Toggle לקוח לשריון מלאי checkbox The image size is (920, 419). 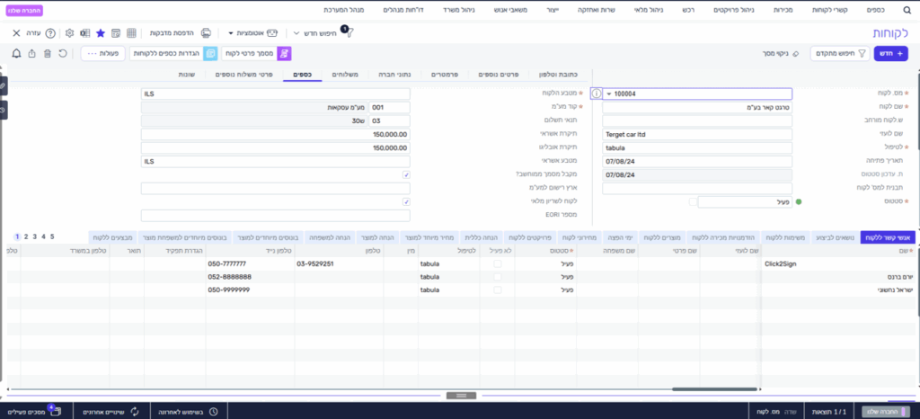pos(407,202)
